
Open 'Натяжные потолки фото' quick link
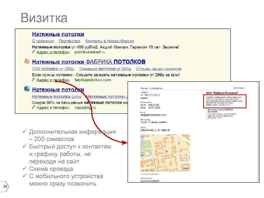(x=56, y=97)
